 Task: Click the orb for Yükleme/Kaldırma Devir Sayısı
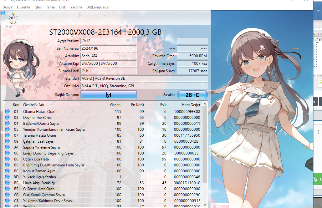pos(7,200)
